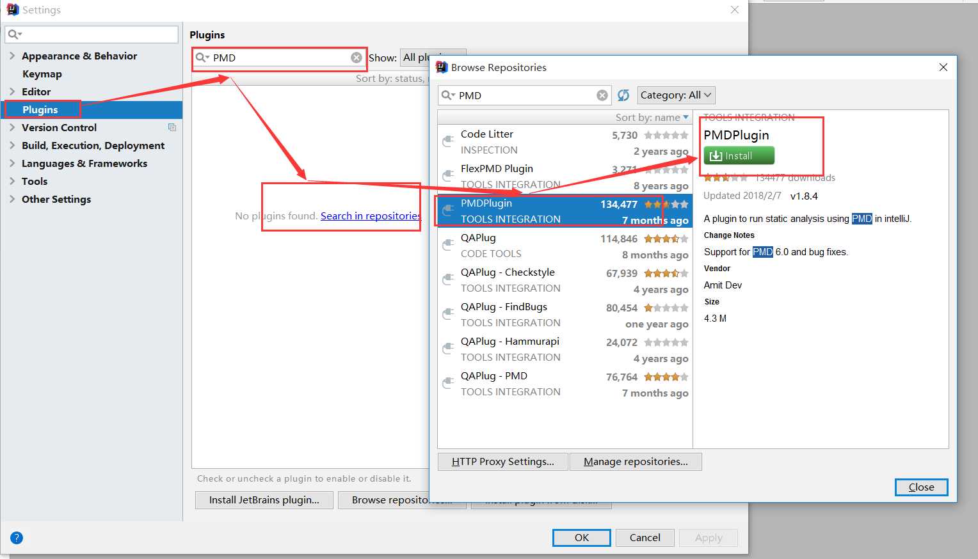Open the Category: All dropdown

point(676,95)
